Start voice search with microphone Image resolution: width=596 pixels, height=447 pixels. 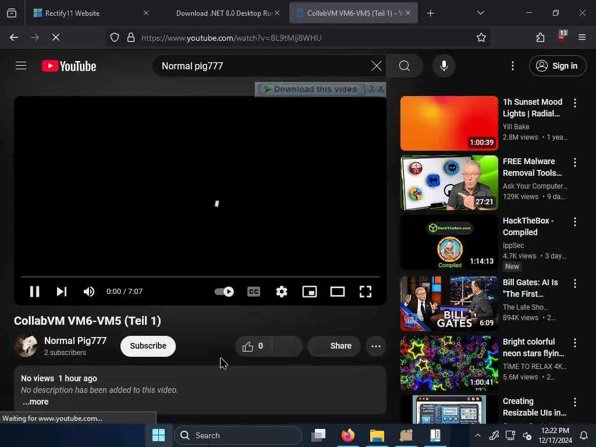tap(444, 66)
